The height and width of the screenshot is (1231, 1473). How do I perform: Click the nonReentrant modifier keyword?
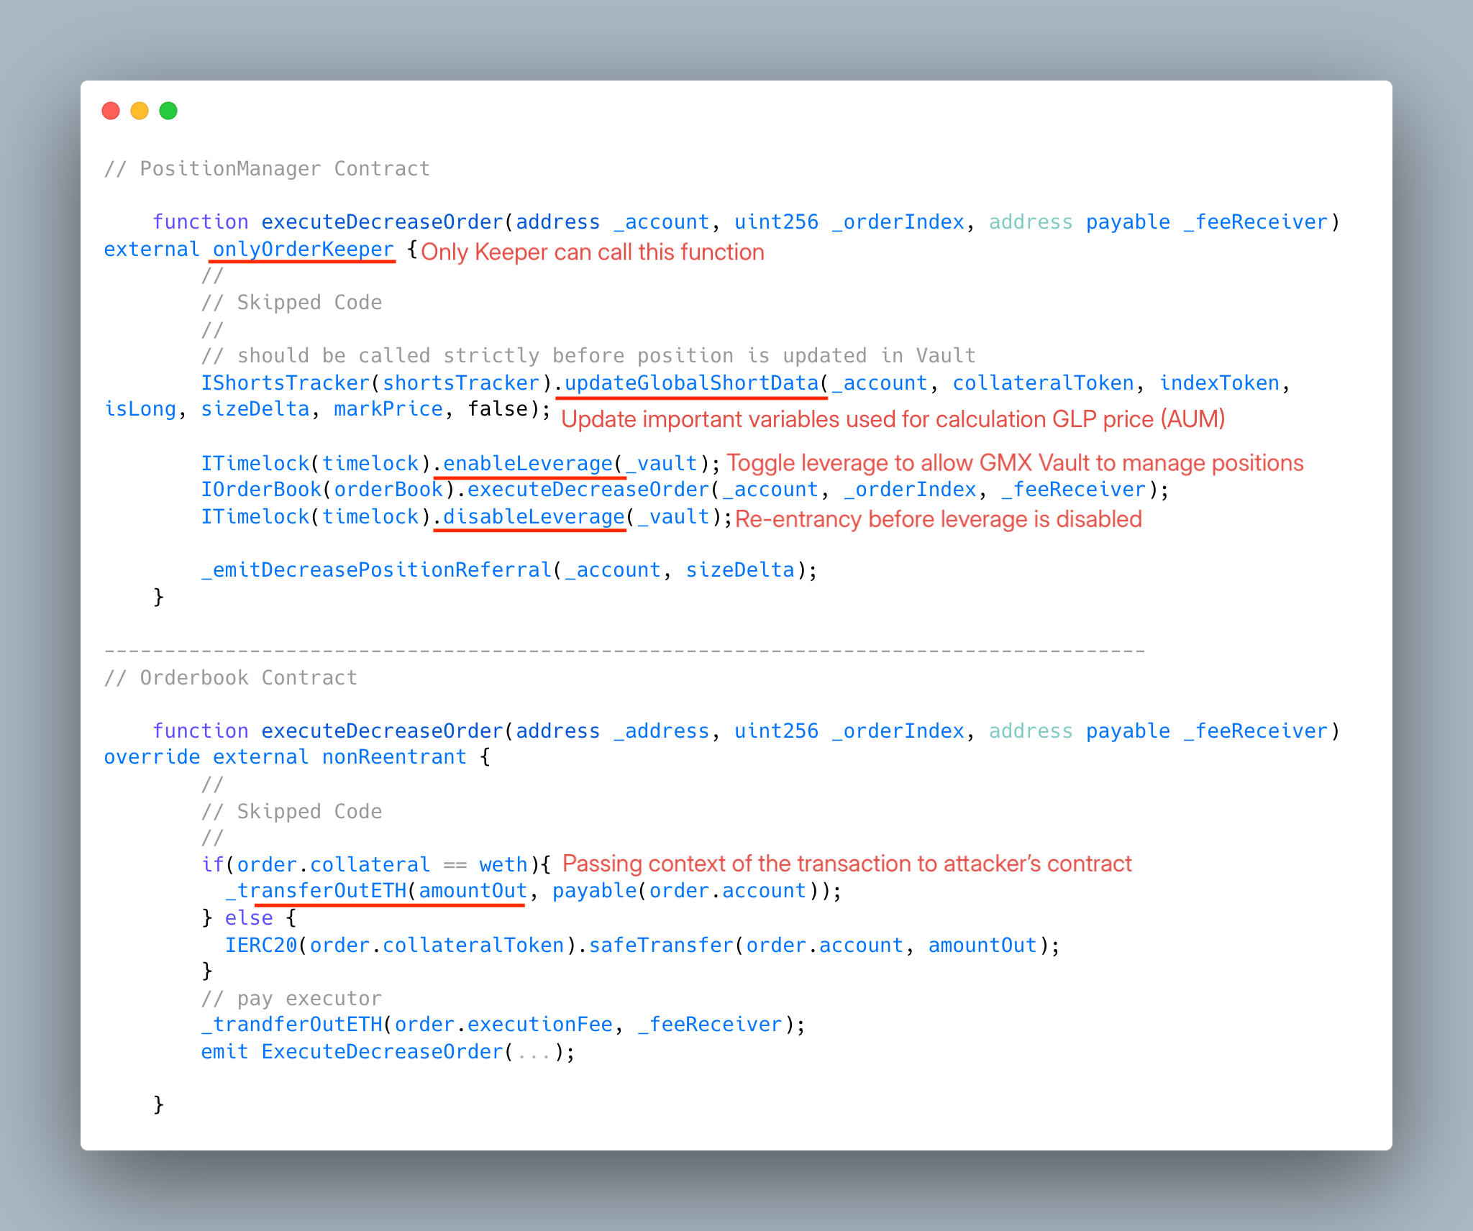[x=394, y=756]
